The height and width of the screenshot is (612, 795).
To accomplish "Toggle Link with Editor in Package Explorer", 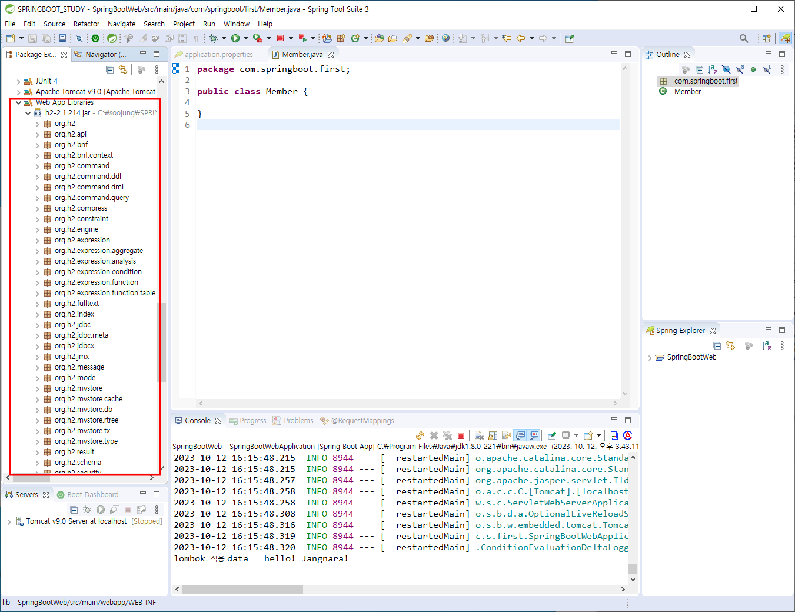I will pos(123,69).
